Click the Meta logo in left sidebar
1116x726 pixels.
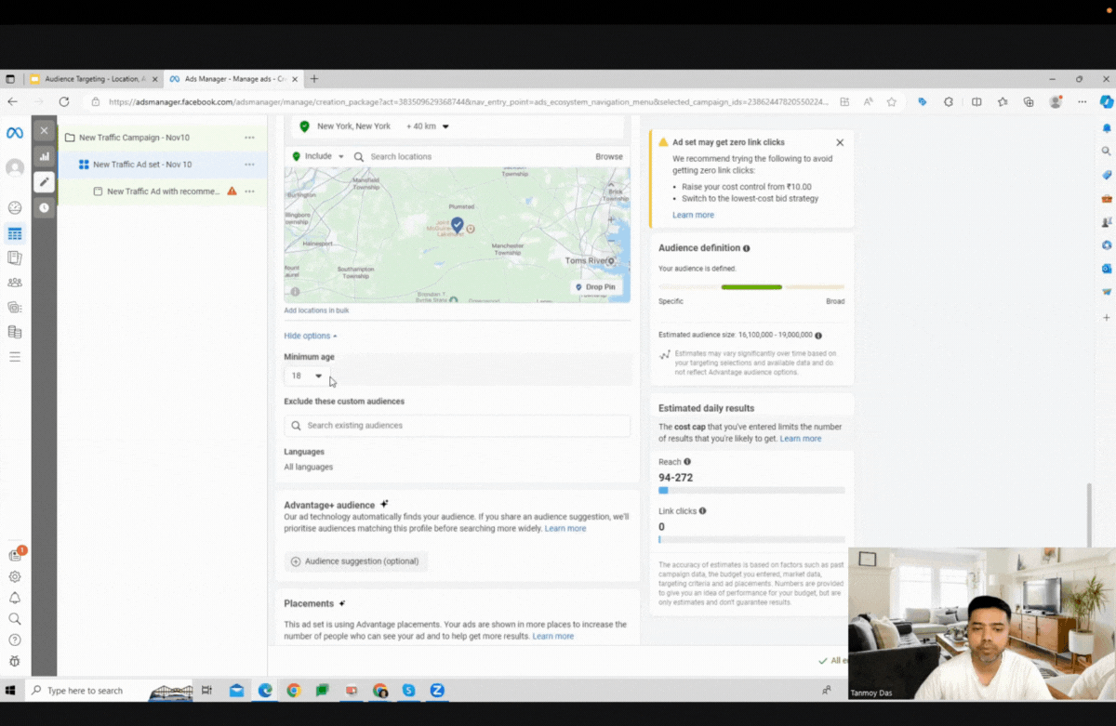[15, 133]
